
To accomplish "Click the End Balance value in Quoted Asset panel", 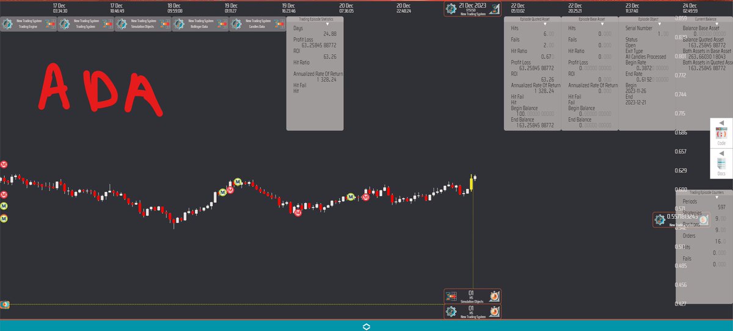I will (x=536, y=125).
